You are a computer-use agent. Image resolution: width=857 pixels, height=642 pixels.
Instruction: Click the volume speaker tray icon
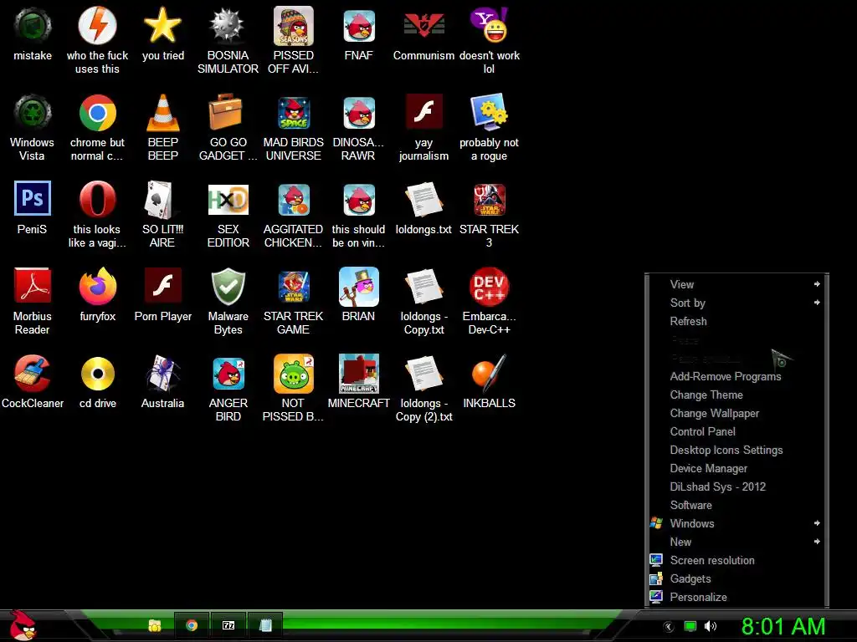(711, 626)
